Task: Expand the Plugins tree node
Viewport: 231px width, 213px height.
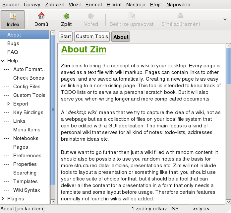Action: pyautogui.click(x=3, y=199)
